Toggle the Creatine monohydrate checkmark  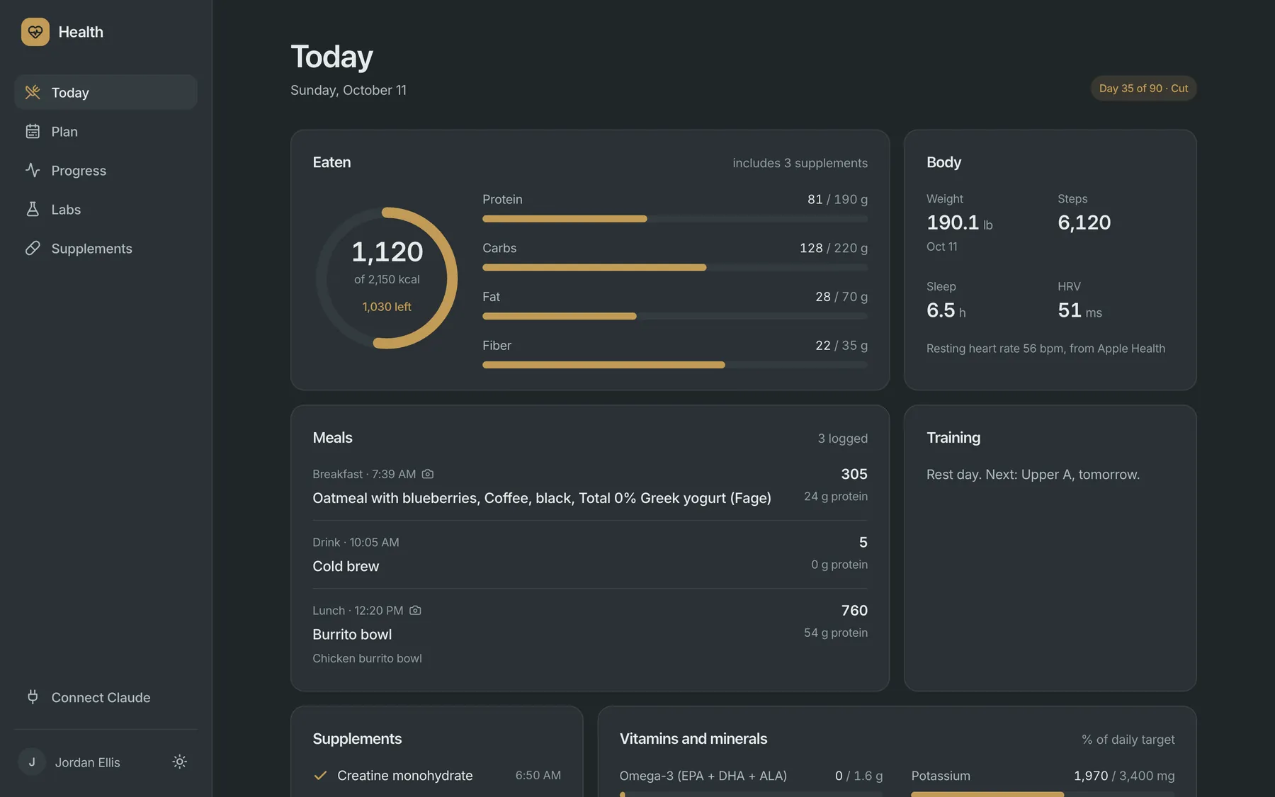[x=320, y=775]
